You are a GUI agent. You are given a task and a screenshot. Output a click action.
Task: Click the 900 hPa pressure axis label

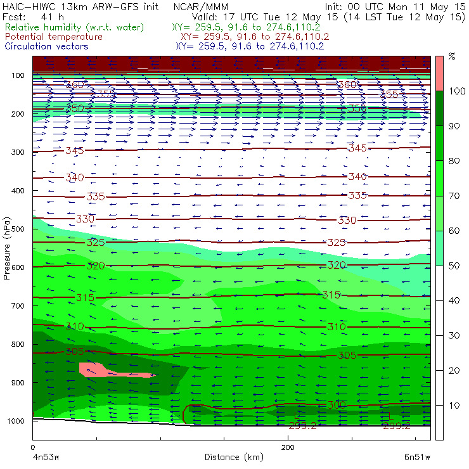tap(18, 383)
